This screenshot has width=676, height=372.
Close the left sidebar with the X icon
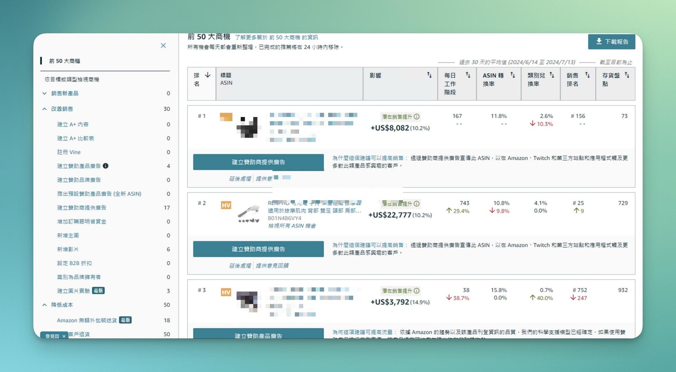(163, 45)
